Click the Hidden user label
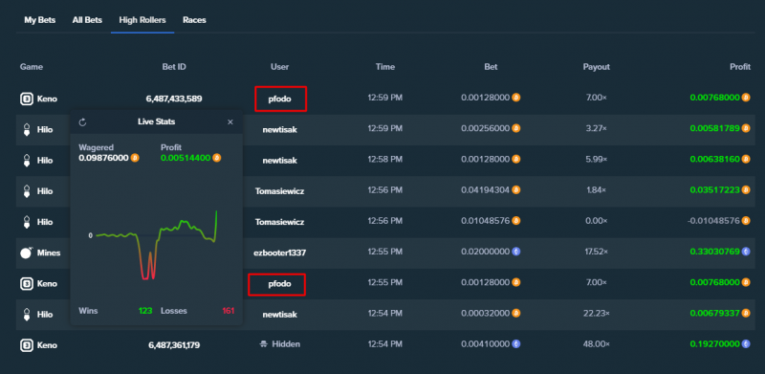This screenshot has height=374, width=765. [286, 344]
